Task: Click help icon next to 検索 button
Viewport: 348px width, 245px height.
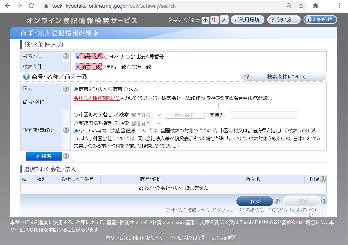Action: (x=66, y=156)
